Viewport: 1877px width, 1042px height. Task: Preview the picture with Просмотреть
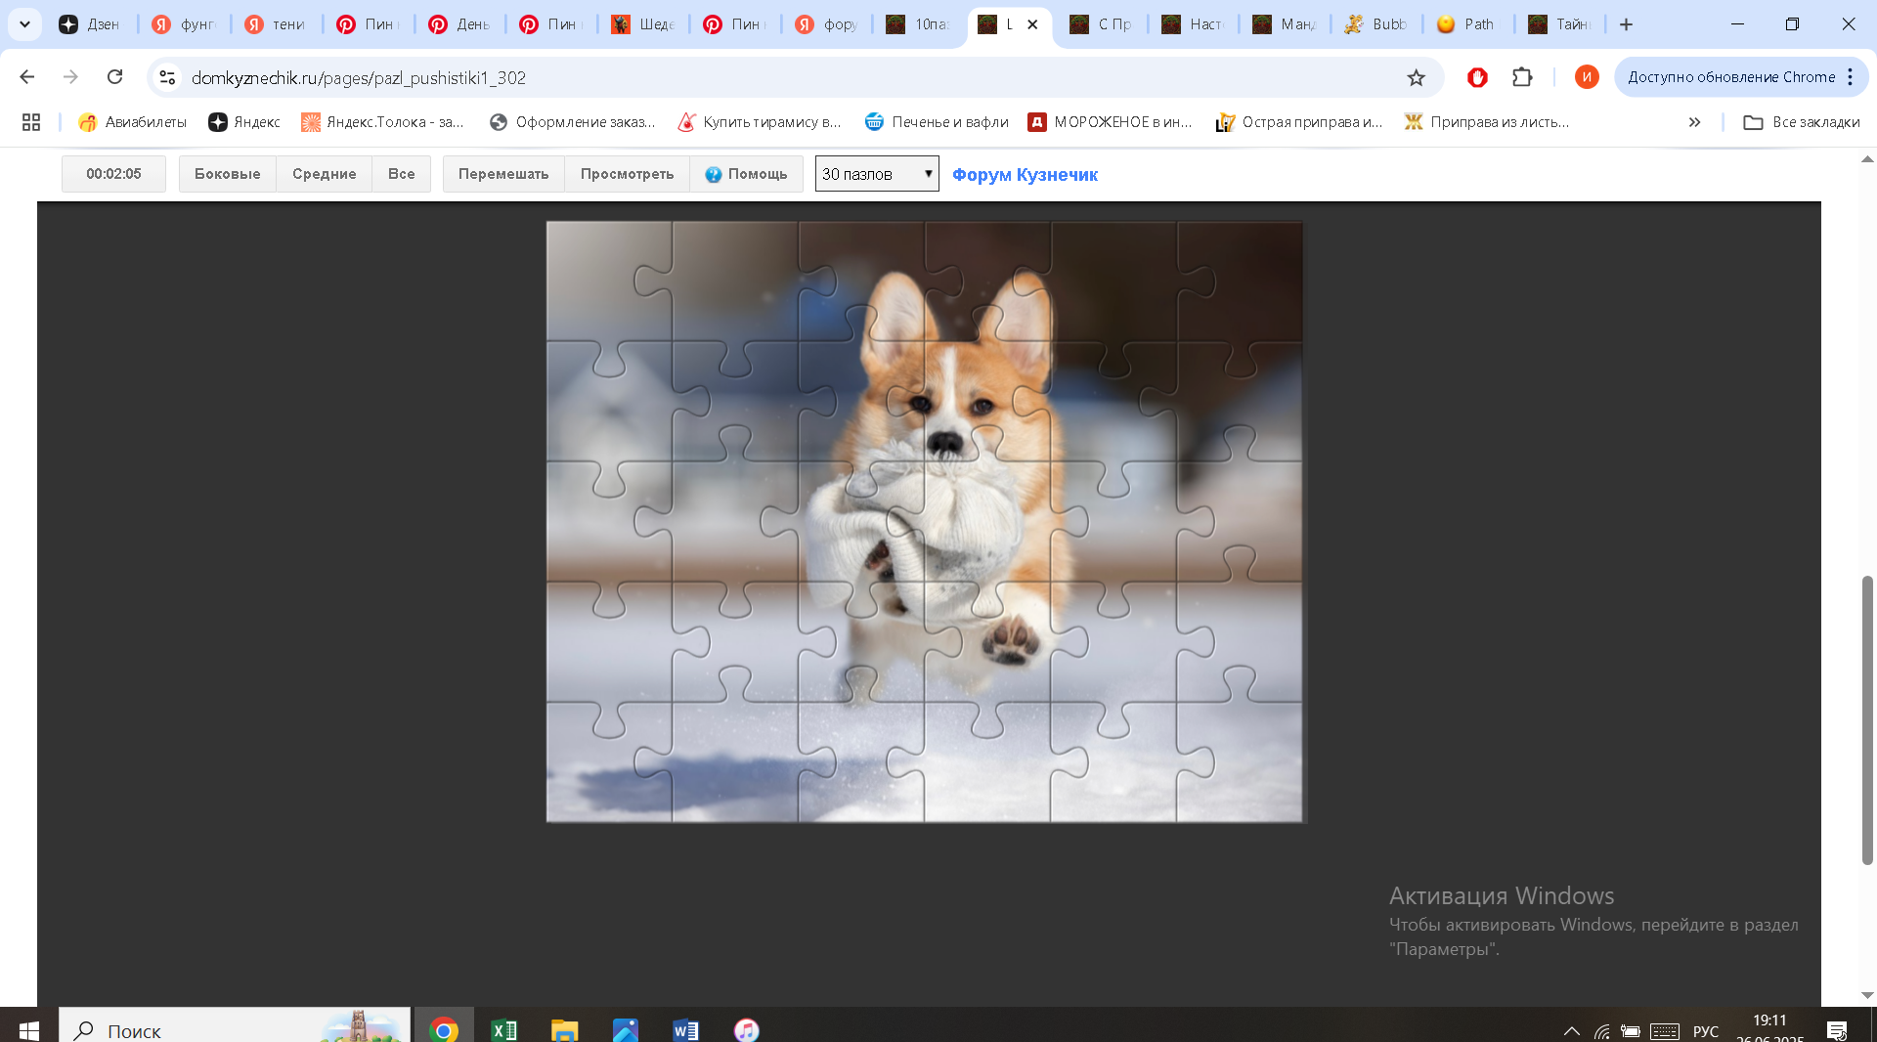[627, 174]
